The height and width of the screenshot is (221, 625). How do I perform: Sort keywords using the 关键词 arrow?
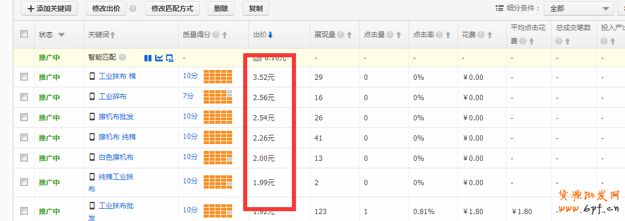(x=113, y=35)
